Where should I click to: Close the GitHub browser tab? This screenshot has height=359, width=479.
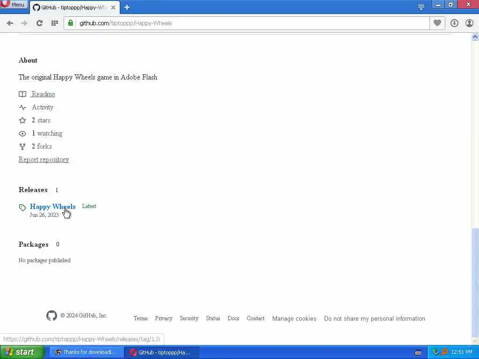coord(113,7)
